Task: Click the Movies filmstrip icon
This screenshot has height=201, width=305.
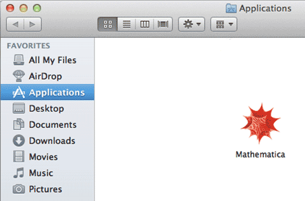Action: (x=19, y=157)
